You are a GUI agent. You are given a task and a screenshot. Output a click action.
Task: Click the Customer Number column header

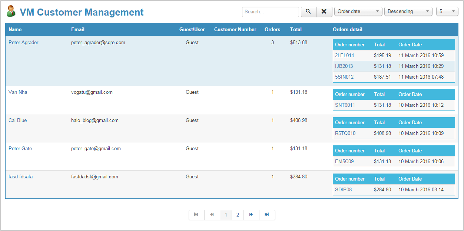point(235,30)
